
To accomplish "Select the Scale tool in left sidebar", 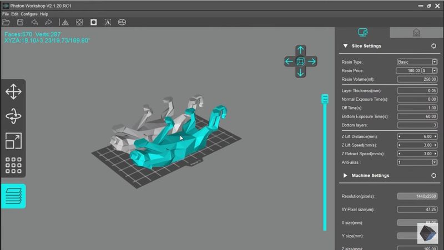I will tap(13, 141).
